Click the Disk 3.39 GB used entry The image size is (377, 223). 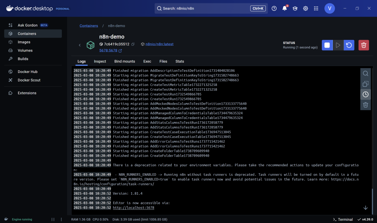coord(140,219)
